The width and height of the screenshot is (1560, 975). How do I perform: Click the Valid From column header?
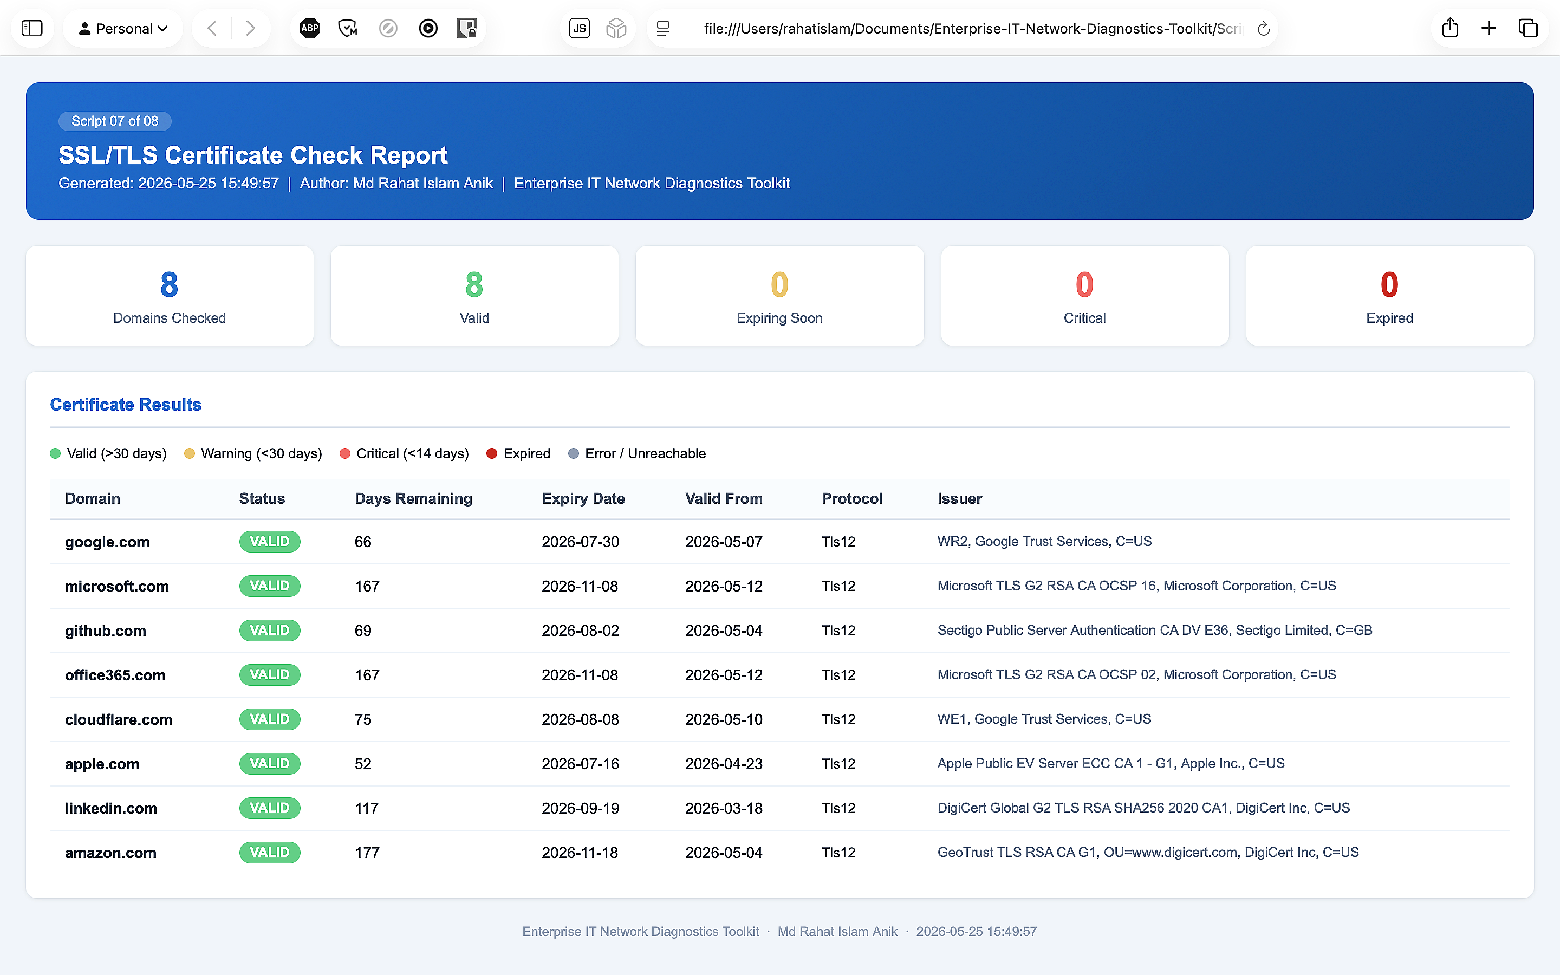724,499
